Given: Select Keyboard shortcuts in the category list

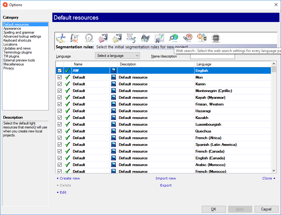Looking at the screenshot, I should (17, 40).
